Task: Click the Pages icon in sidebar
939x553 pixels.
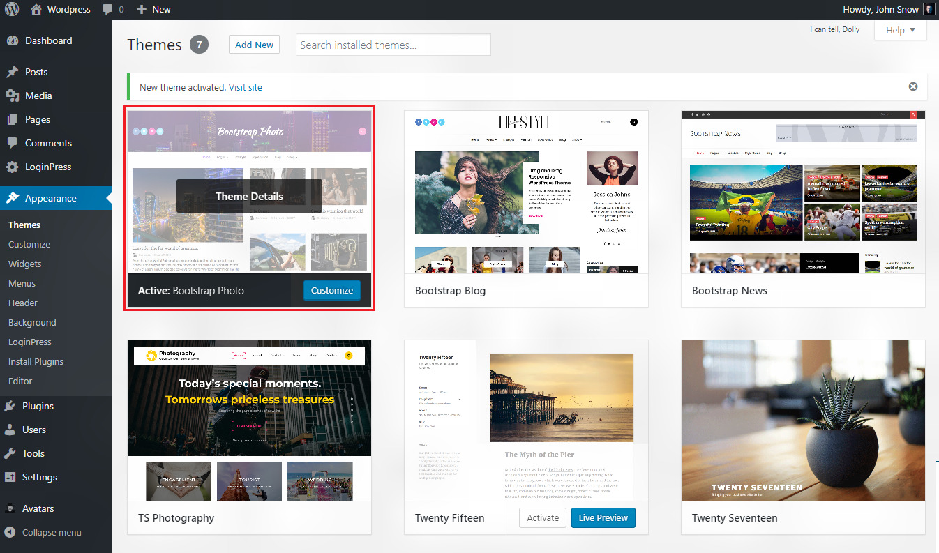Action: [12, 119]
